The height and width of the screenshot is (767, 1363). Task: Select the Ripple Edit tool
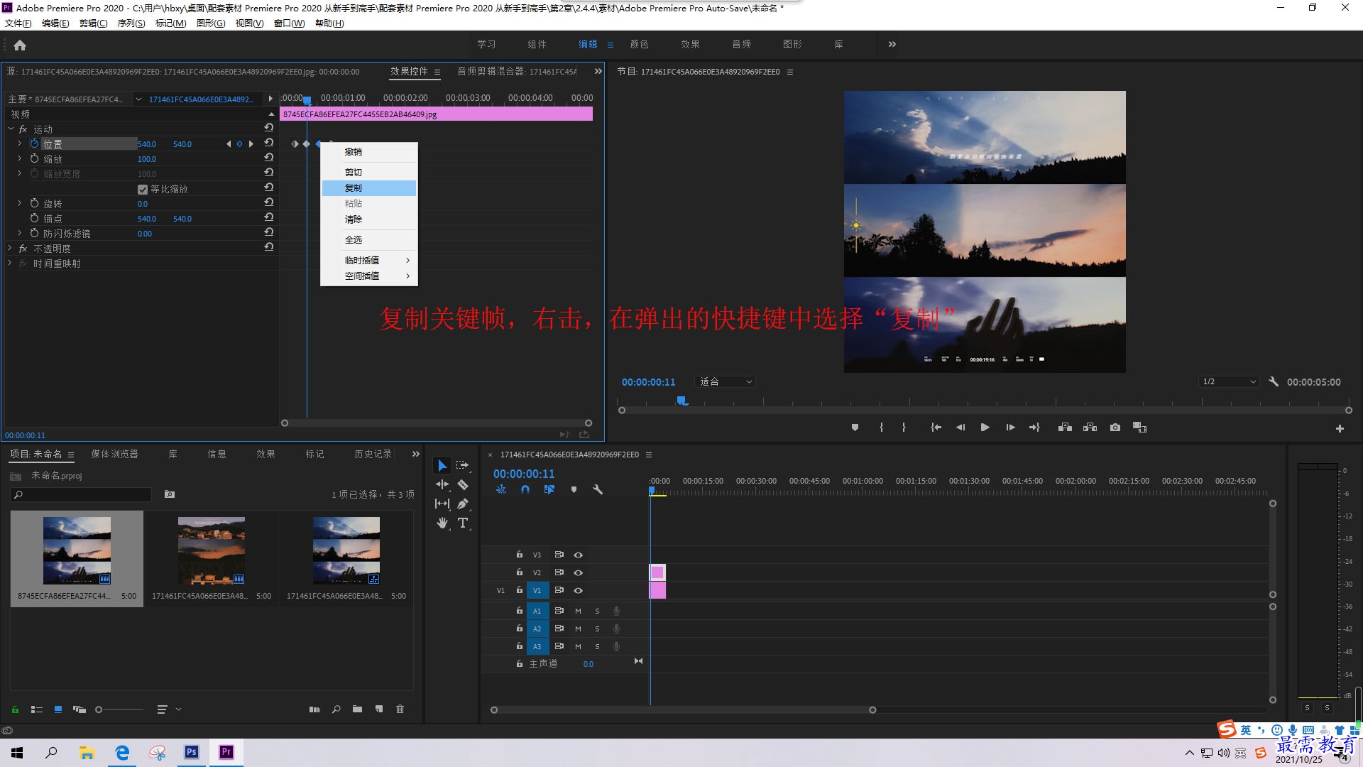[442, 484]
